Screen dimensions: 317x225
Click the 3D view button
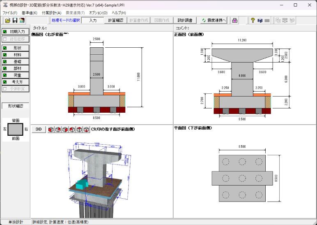pos(39,130)
